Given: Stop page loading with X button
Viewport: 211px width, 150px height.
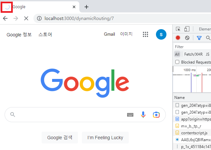Looking at the screenshot, I should point(26,18).
